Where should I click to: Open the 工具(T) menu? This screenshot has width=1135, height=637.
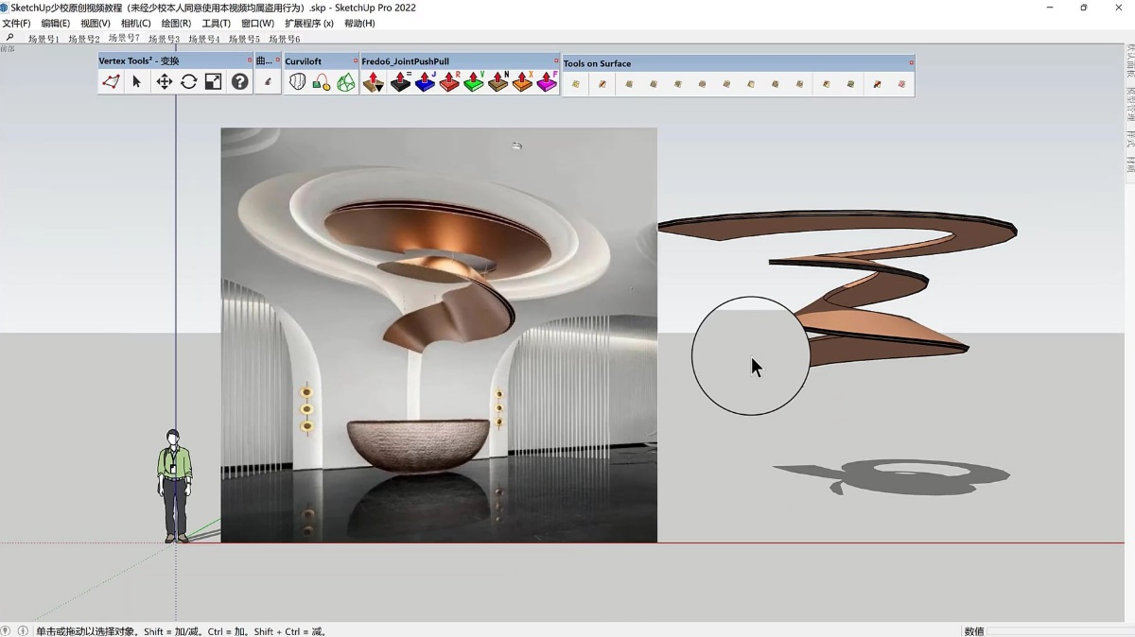(216, 24)
